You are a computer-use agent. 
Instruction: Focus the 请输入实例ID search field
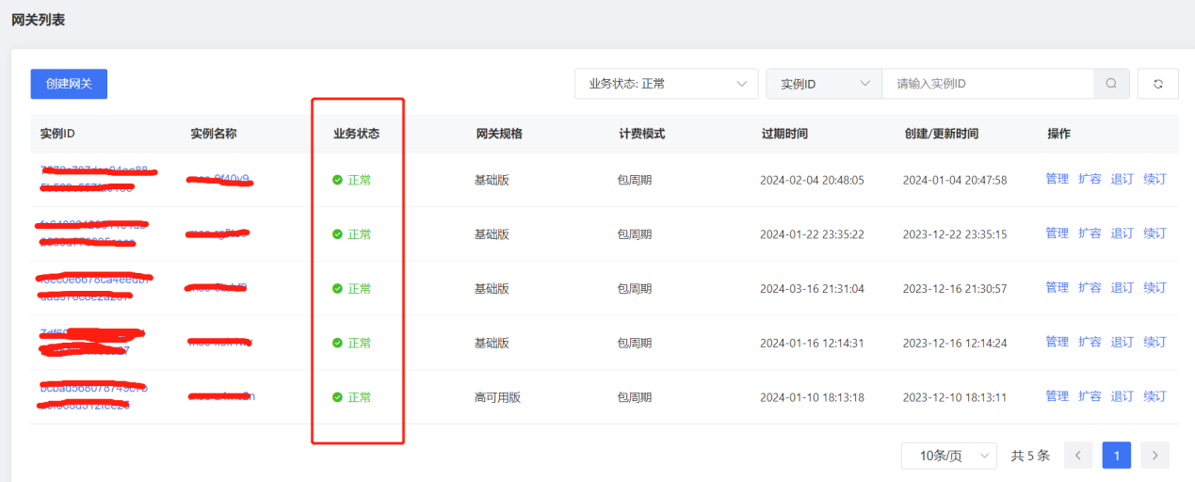click(x=988, y=84)
